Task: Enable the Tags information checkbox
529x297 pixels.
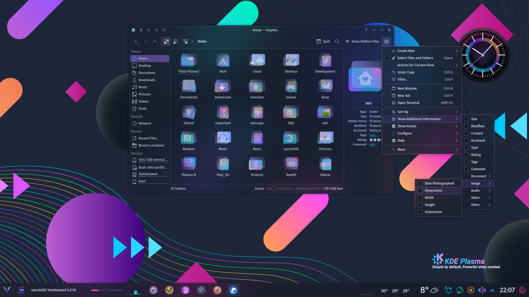Action: [x=466, y=162]
